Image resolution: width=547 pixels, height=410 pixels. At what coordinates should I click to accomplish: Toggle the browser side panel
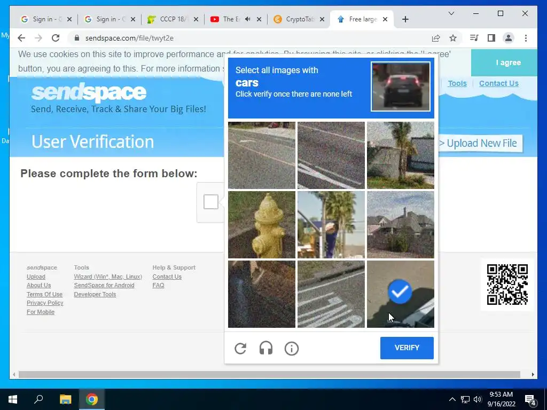tap(491, 38)
